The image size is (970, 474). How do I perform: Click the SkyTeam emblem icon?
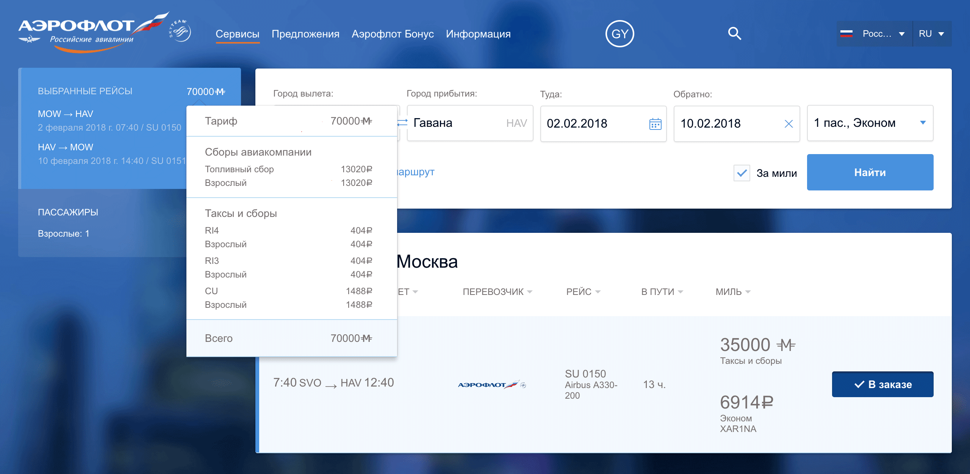pos(180,31)
